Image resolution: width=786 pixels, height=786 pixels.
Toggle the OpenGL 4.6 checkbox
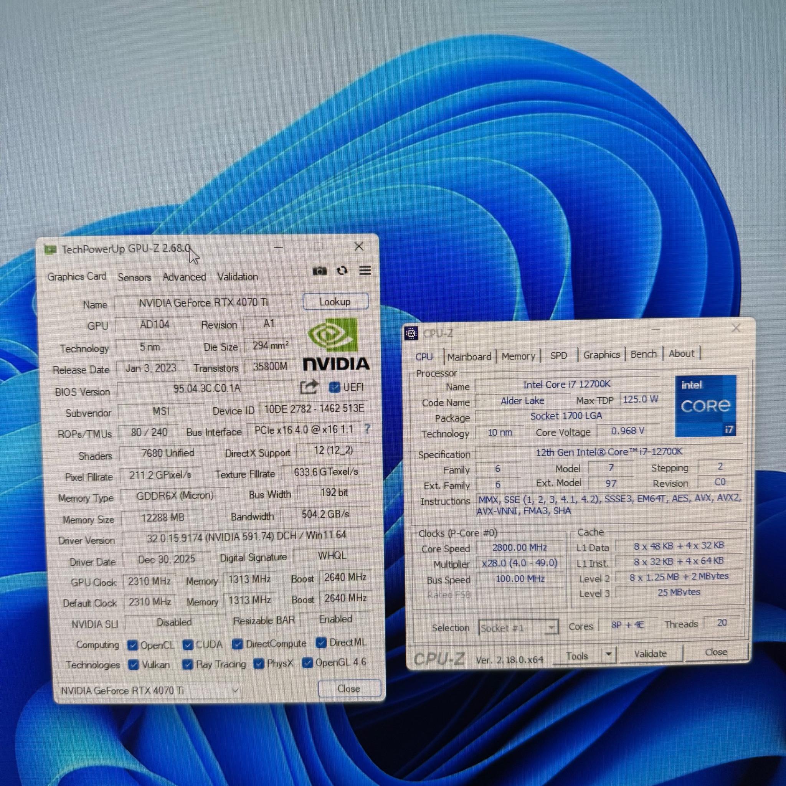coord(307,663)
